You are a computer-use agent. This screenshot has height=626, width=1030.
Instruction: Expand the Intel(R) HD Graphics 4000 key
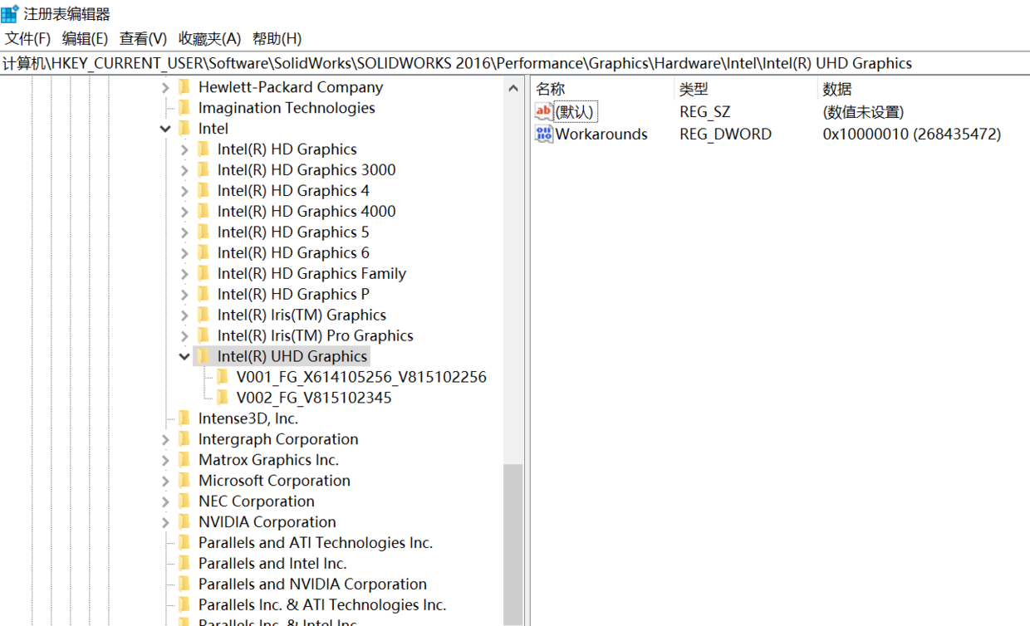coord(184,212)
